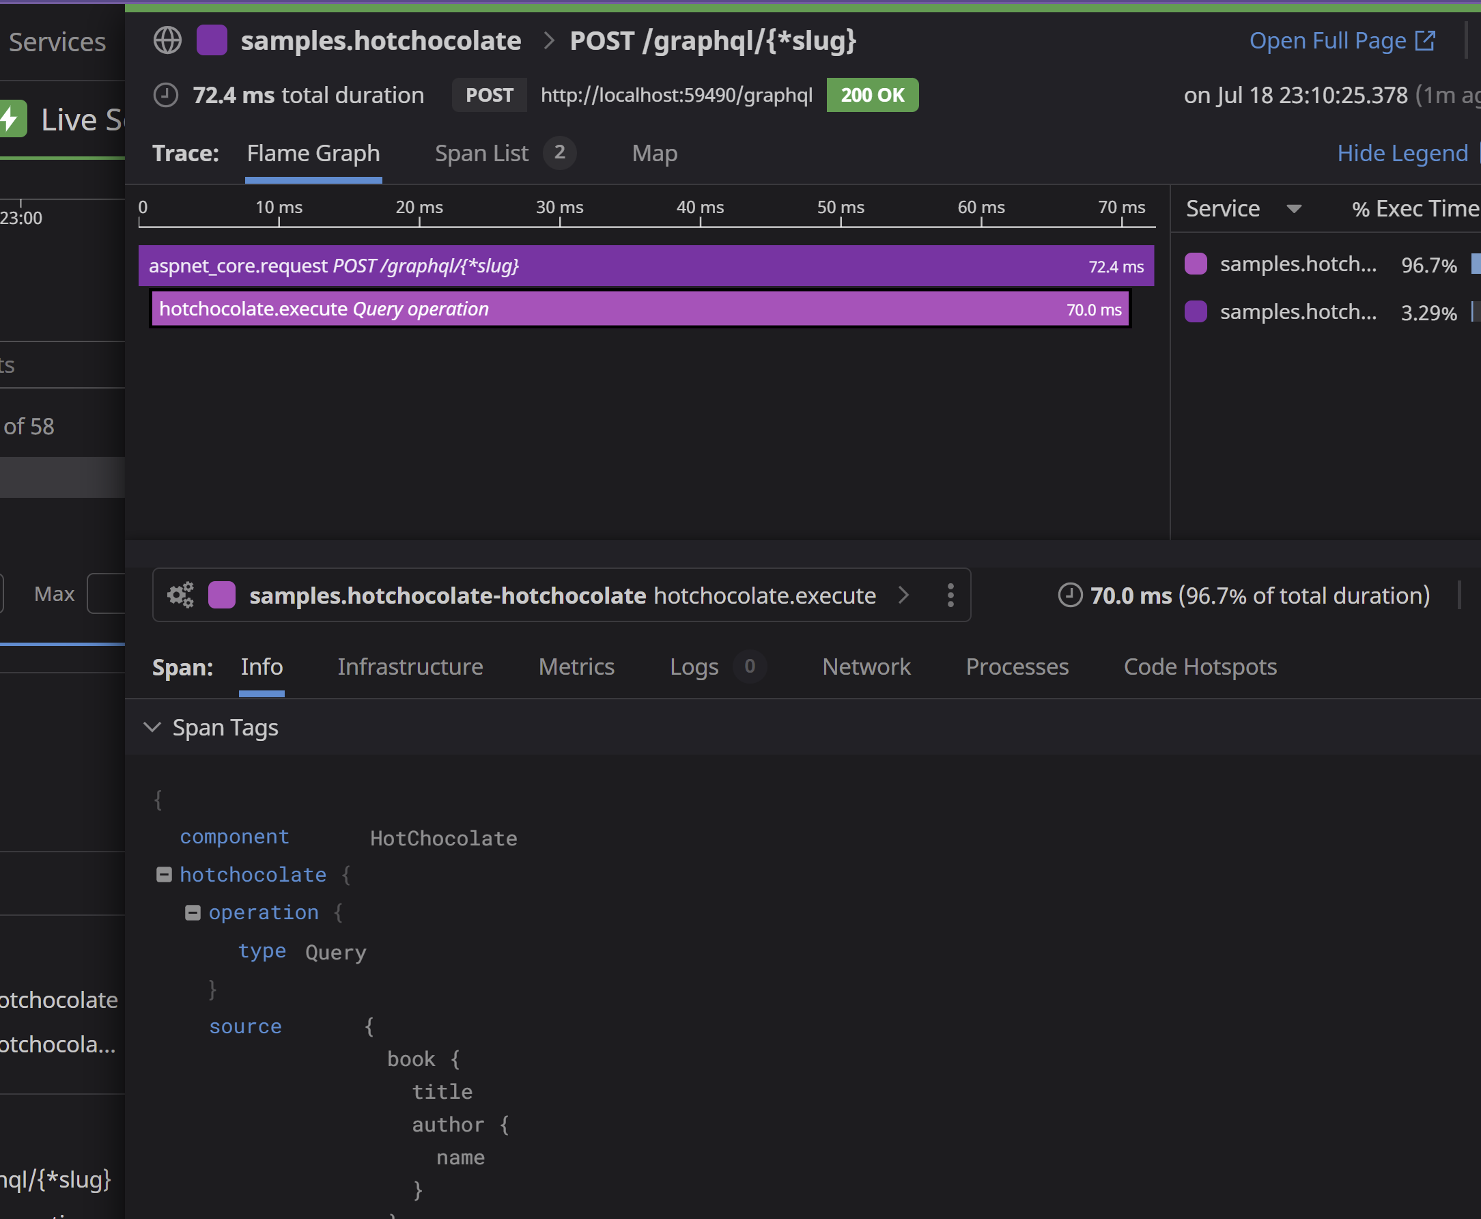Click the Live Search lightning bolt icon
Screen dimensions: 1481x1219
coord(11,119)
